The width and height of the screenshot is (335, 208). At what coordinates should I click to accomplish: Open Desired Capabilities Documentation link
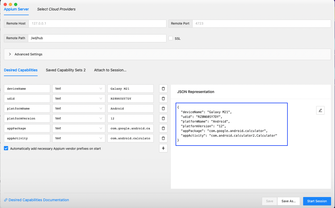pyautogui.click(x=37, y=200)
